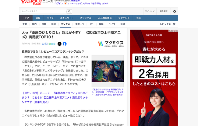Open the マグミクス publisher logo
Image resolution: width=198 pixels, height=126 pixels.
pos(111,44)
